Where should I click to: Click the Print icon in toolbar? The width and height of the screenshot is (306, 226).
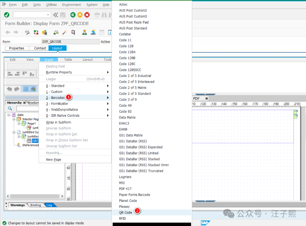pos(97,15)
